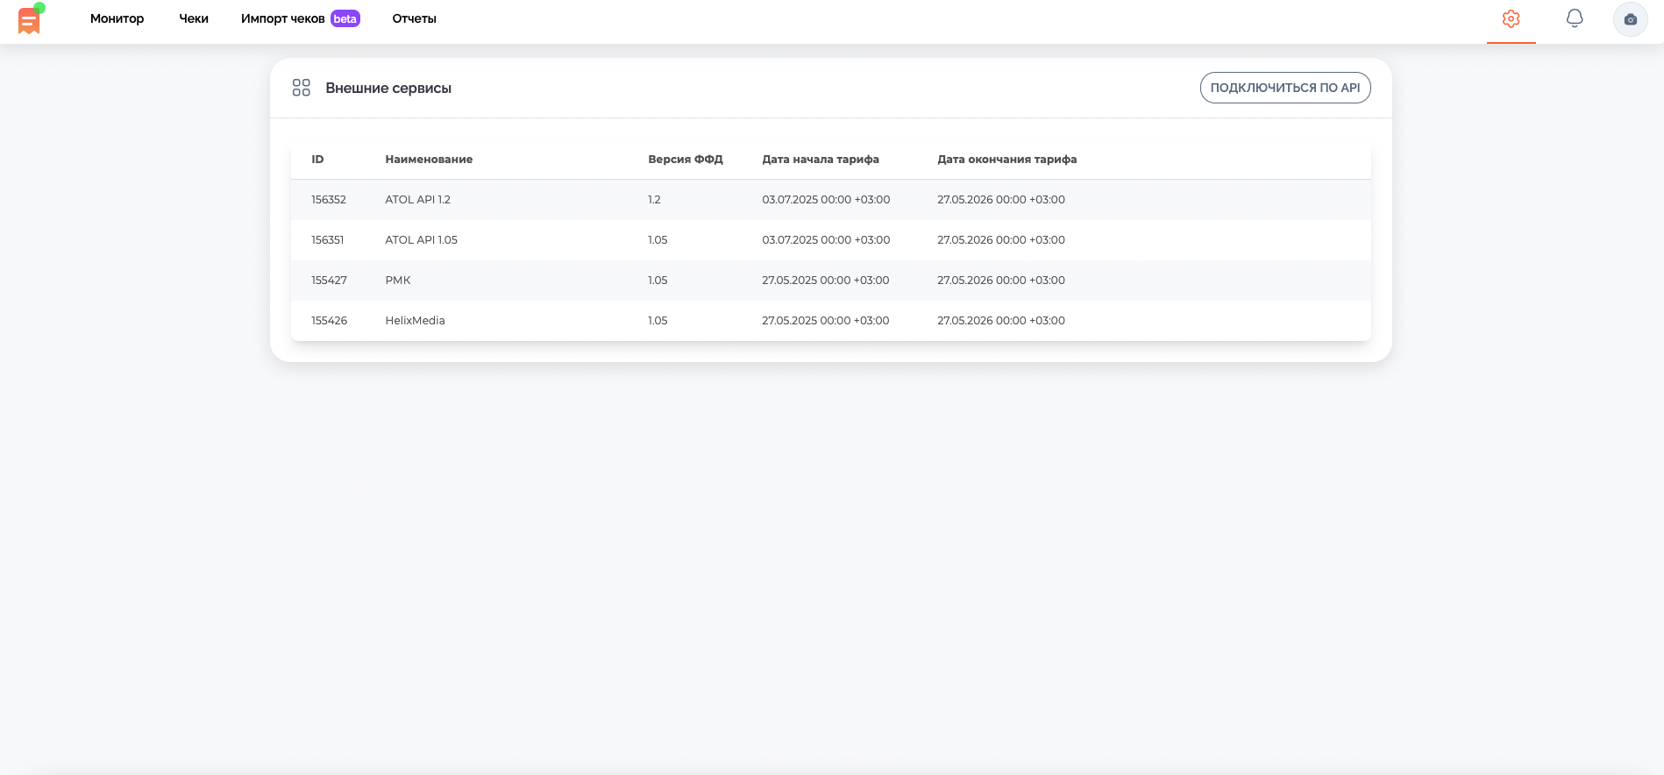Open notifications bell icon

coord(1575,18)
